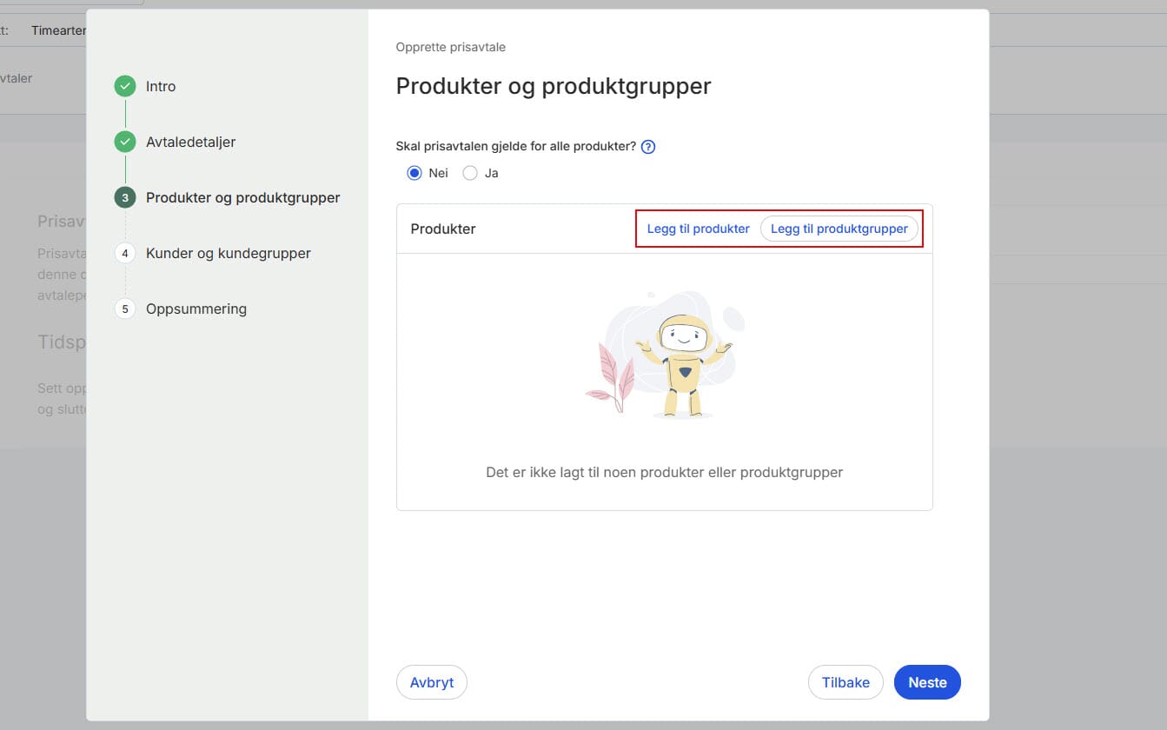
Task: Click the checkmark icon next to Avtaledetaljer
Action: [125, 142]
